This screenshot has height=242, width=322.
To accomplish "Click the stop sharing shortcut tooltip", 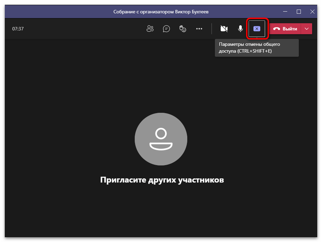I will [x=257, y=48].
